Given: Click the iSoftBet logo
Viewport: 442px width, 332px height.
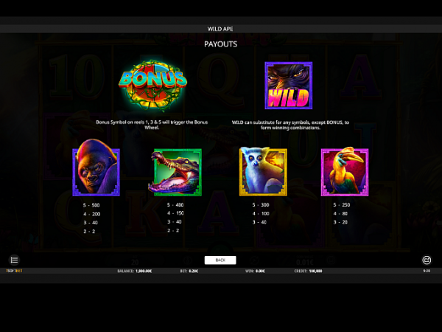Looking at the screenshot, I should [x=14, y=271].
